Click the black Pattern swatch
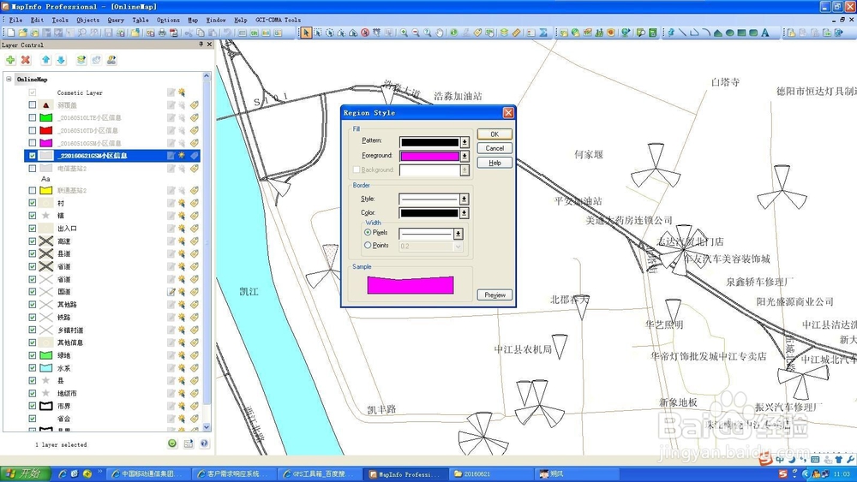This screenshot has height=482, width=857. click(429, 142)
